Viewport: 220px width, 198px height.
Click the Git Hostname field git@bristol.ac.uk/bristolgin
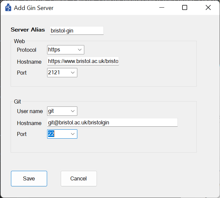click(x=112, y=123)
